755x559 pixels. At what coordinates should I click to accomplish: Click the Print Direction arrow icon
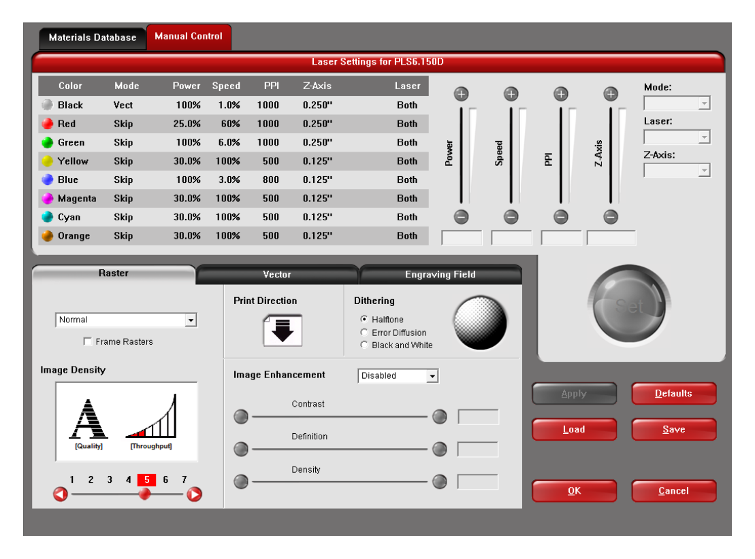click(x=283, y=331)
